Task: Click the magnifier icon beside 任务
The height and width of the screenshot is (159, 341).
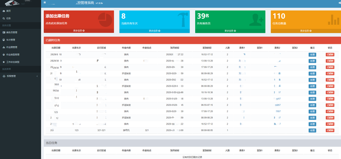Action: [x=4, y=18]
